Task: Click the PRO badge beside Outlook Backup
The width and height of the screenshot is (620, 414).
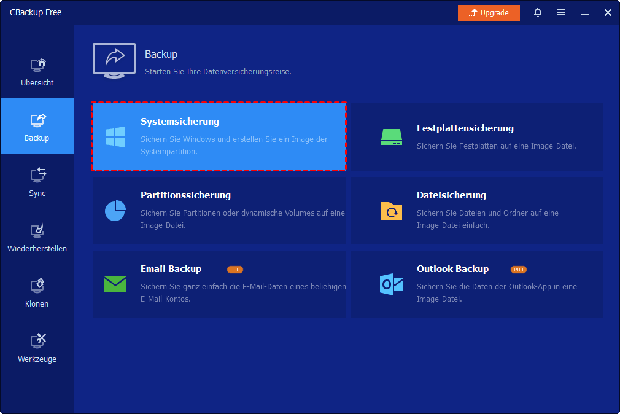Action: [519, 270]
